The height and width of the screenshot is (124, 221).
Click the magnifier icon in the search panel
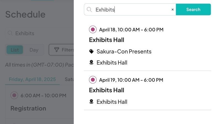[89, 10]
